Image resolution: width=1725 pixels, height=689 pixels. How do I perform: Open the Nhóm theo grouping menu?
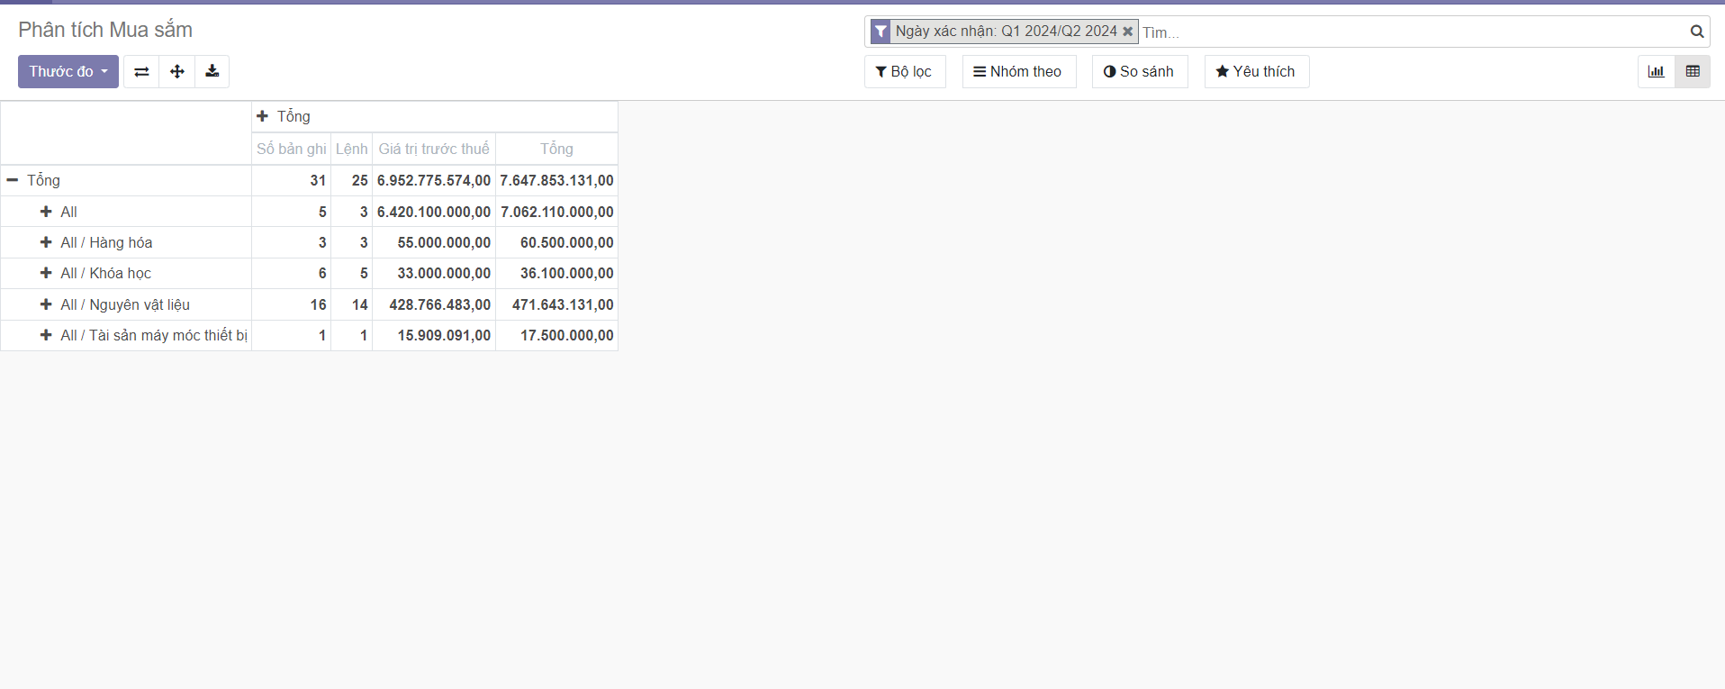point(1018,72)
